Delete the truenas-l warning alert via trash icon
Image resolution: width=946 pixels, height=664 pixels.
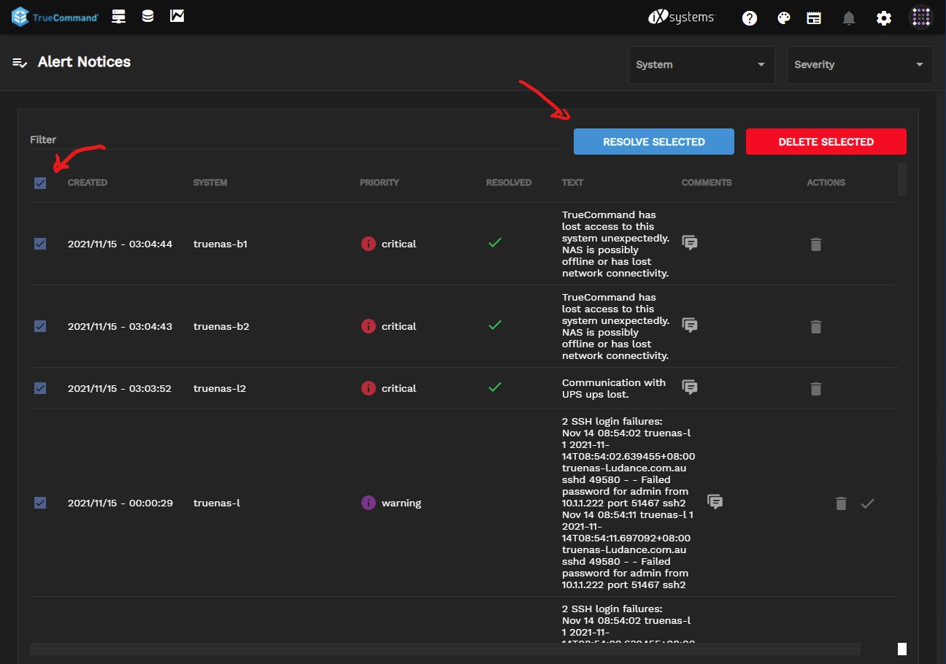click(x=842, y=503)
